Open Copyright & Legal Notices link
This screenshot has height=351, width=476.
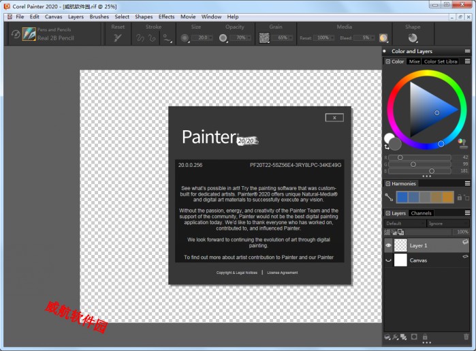(x=237, y=273)
